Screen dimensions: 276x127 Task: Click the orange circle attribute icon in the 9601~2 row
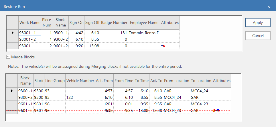pos(214,111)
